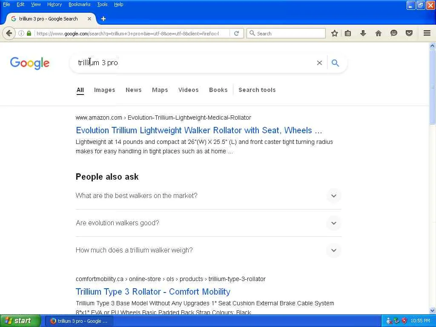Click the taskbar clock showing 10:55 PM

pyautogui.click(x=420, y=321)
